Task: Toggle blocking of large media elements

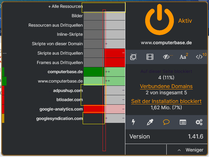Action: click(150, 57)
